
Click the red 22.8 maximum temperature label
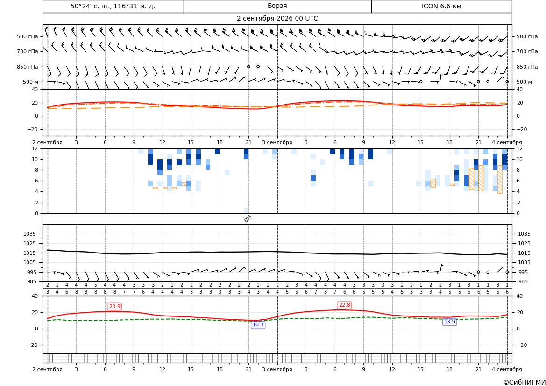344,305
